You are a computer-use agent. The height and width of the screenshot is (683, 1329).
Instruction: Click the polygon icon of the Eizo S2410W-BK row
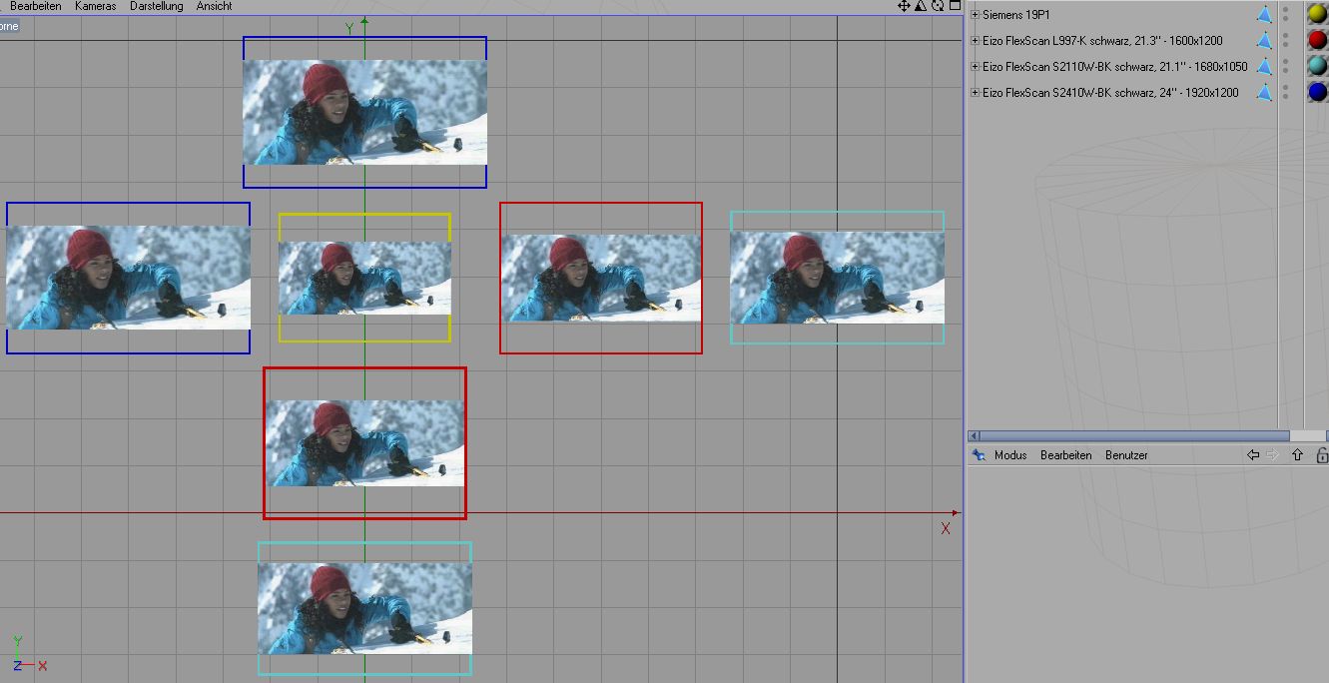click(x=1263, y=93)
